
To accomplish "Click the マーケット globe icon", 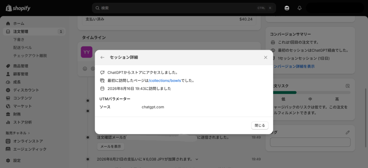I will pyautogui.click(x=8, y=106).
